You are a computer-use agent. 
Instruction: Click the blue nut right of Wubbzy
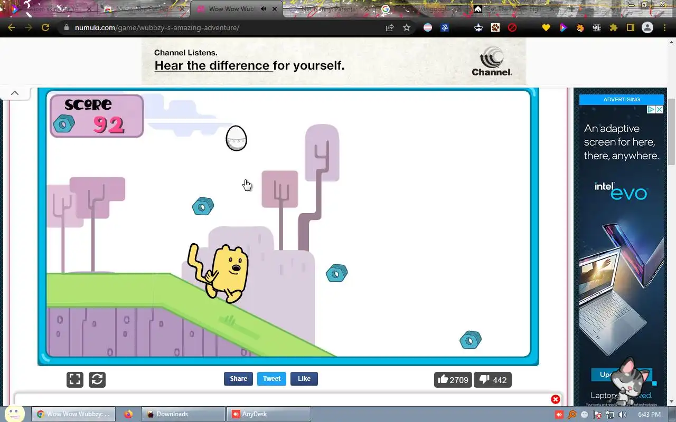[x=336, y=273]
